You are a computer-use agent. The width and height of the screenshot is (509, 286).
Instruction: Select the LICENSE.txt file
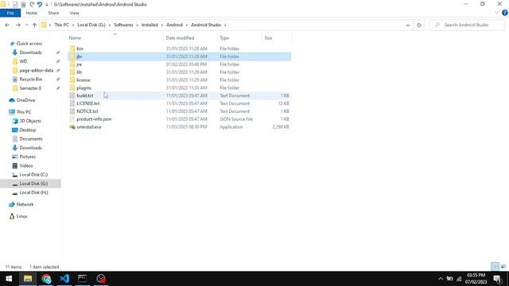tap(179, 103)
